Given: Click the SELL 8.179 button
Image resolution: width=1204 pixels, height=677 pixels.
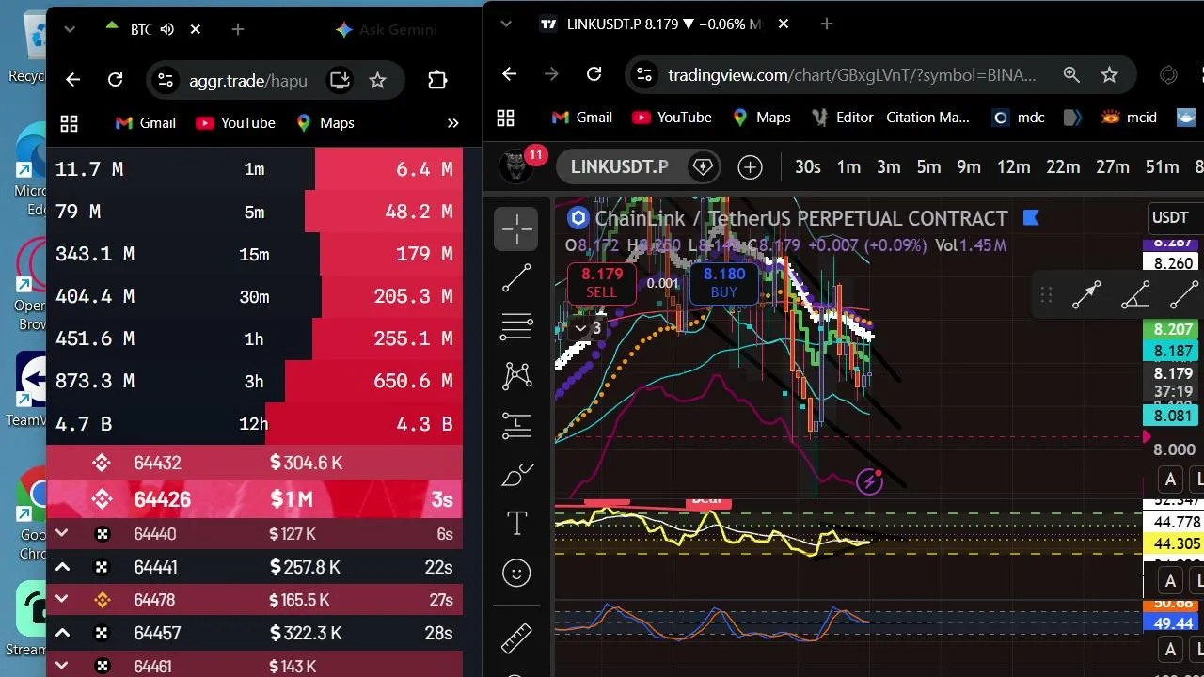Looking at the screenshot, I should coord(602,283).
